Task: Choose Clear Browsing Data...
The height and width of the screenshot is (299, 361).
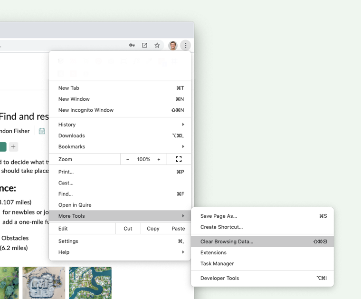Action: [263, 241]
